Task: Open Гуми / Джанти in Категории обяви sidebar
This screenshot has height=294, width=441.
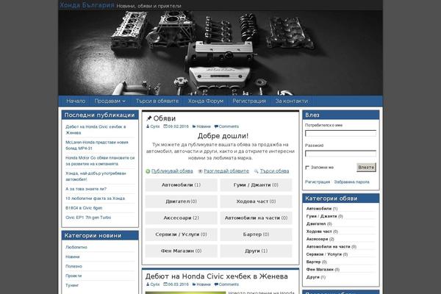Action: click(x=321, y=216)
